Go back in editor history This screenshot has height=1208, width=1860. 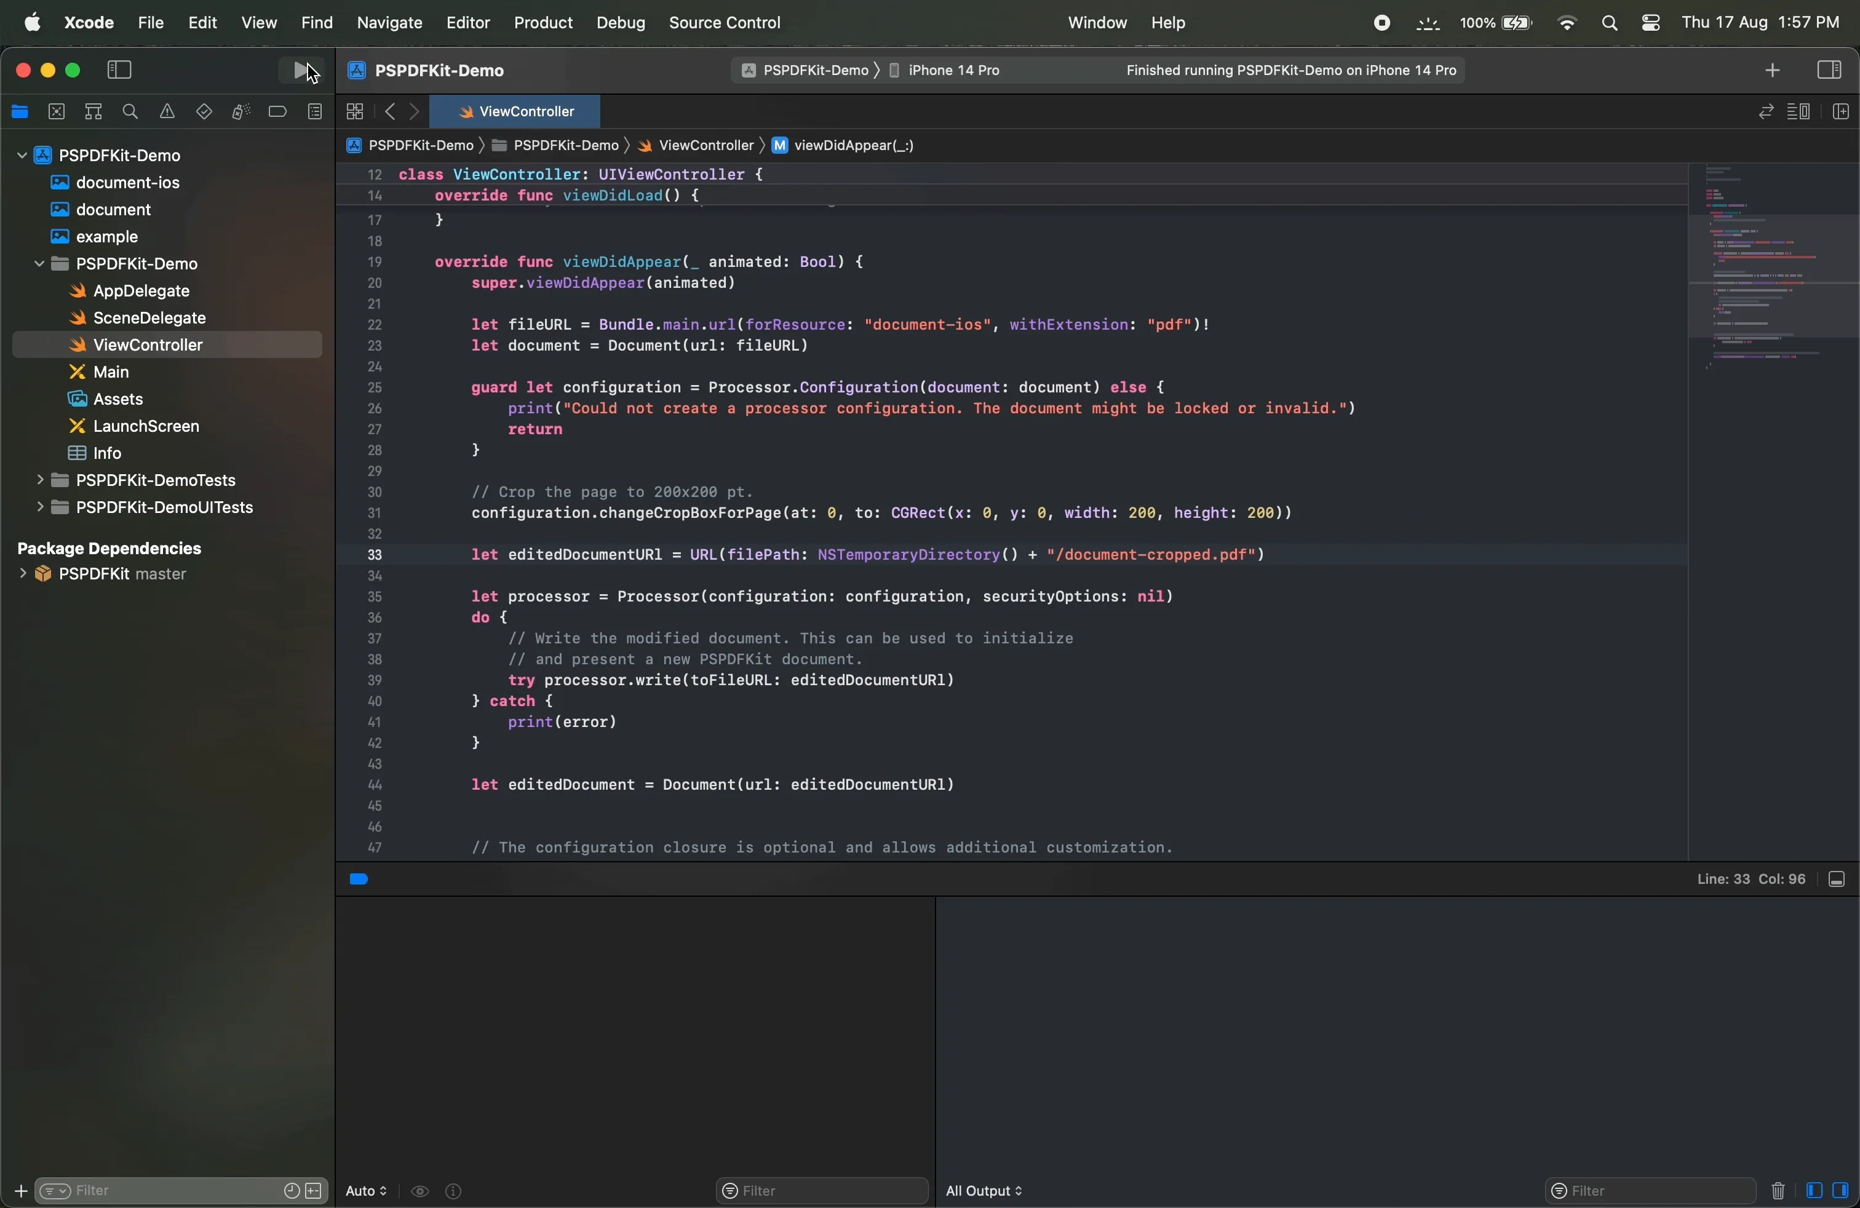click(389, 112)
